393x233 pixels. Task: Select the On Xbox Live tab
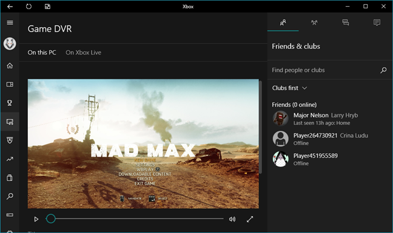click(84, 53)
